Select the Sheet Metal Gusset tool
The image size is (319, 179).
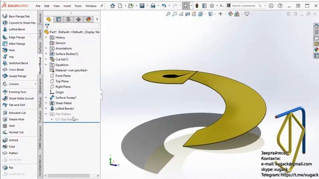(x=18, y=98)
